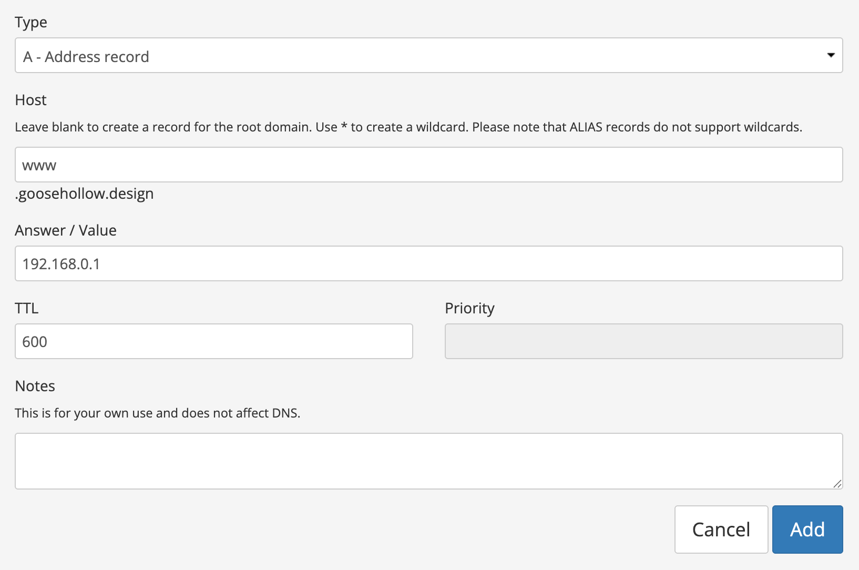Submit the record with the Add button

[807, 530]
